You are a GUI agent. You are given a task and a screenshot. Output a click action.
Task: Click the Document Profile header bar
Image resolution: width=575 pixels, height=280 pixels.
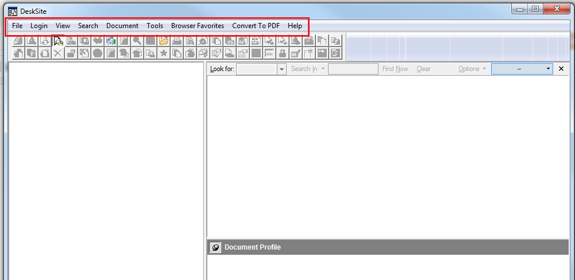pos(388,247)
